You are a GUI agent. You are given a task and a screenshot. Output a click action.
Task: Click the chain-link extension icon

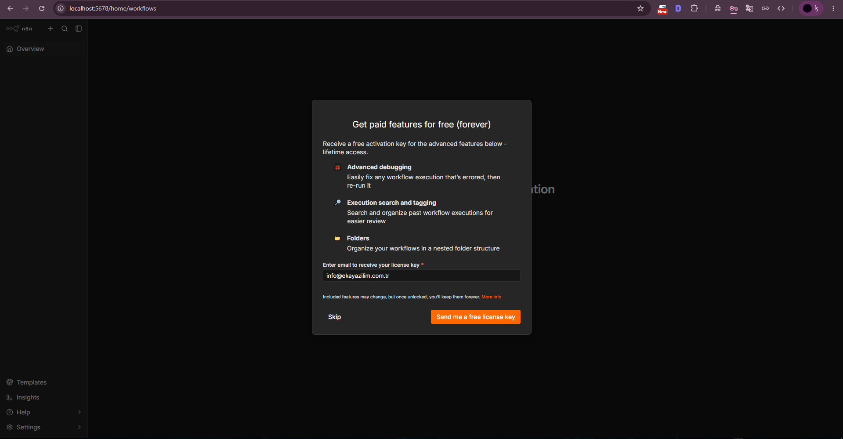pyautogui.click(x=765, y=8)
